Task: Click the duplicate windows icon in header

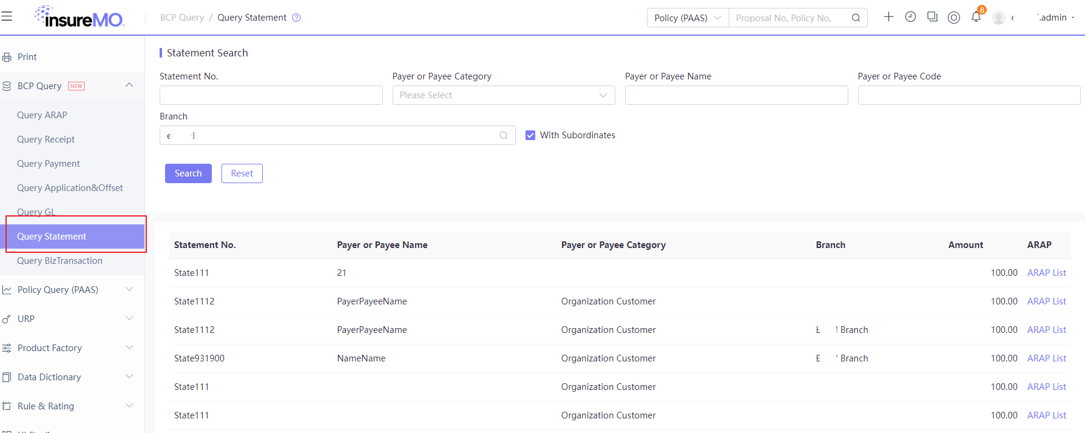Action: click(x=932, y=17)
